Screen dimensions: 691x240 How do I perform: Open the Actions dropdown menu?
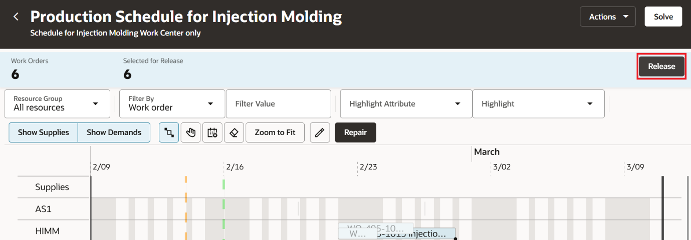(608, 16)
